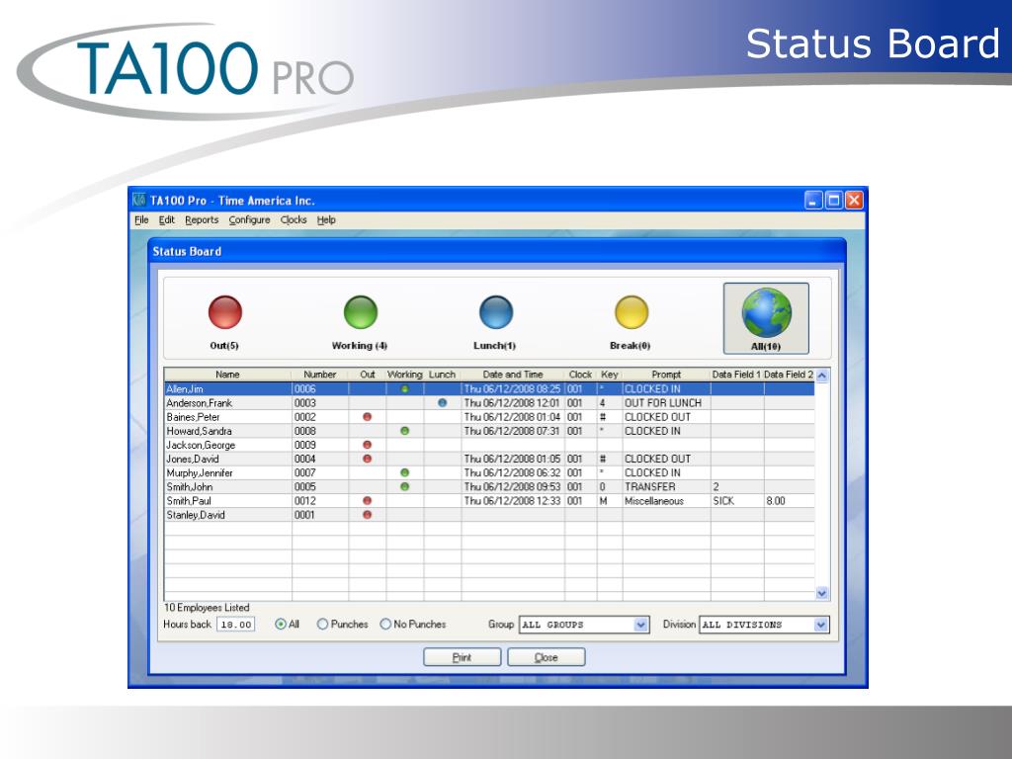Select the Murphy,Jennifer name cell

pyautogui.click(x=228, y=472)
